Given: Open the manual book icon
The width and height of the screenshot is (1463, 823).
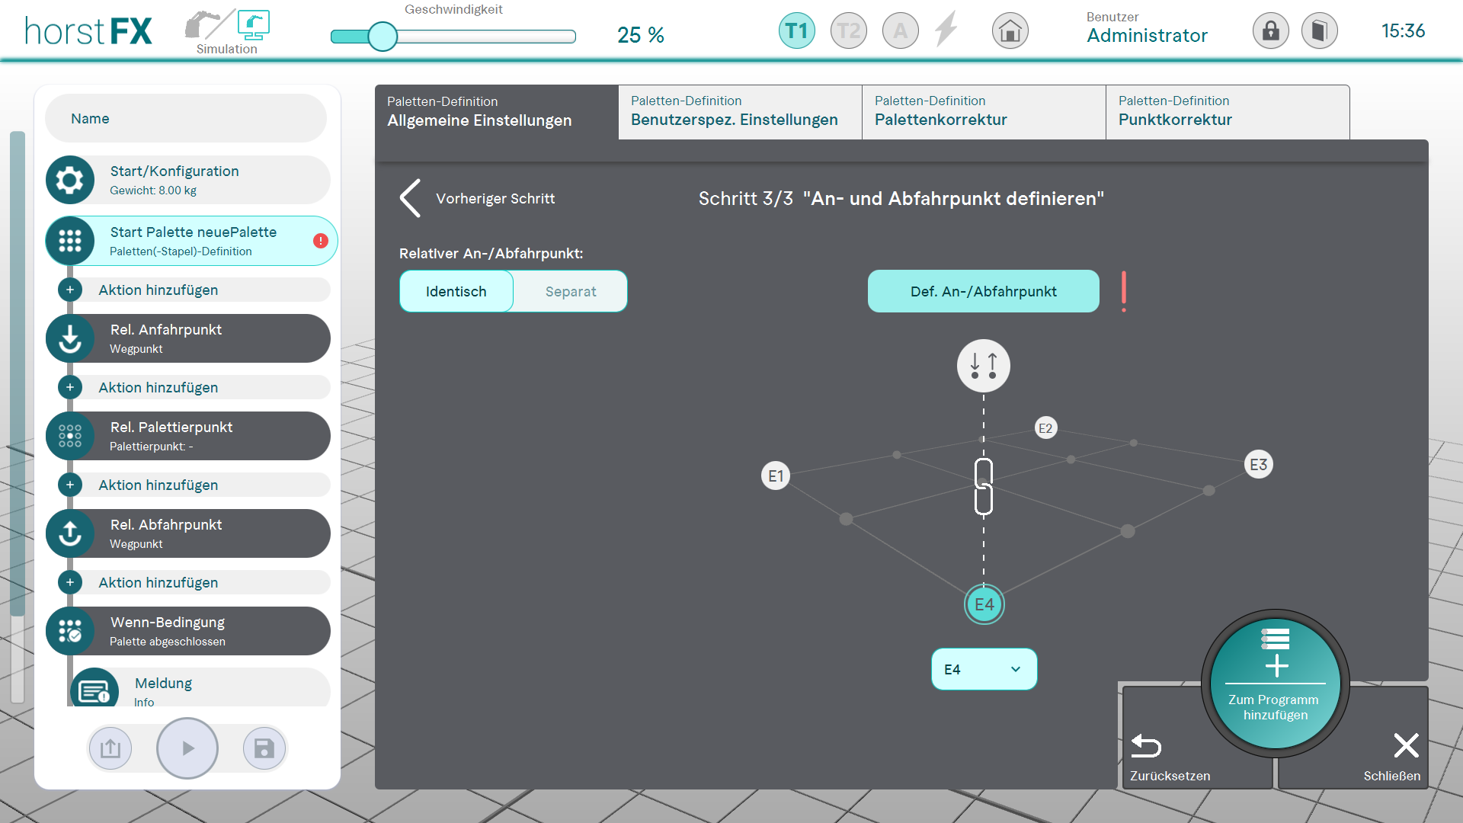Looking at the screenshot, I should [x=1319, y=31].
